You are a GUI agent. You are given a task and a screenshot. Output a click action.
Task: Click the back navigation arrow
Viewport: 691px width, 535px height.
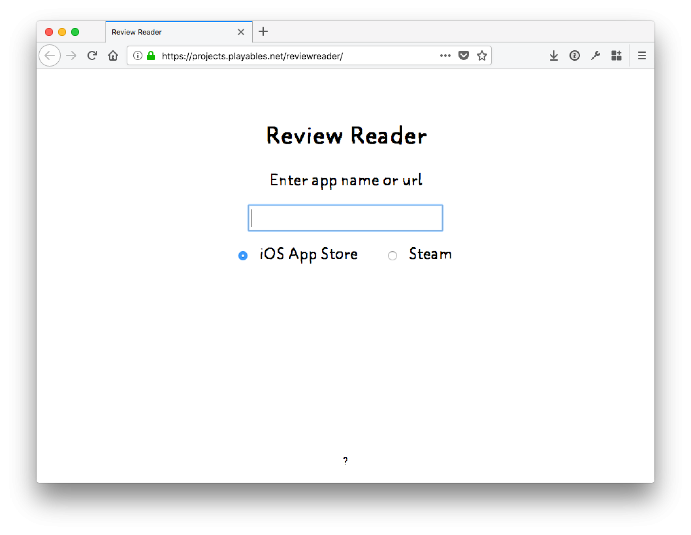click(x=49, y=56)
